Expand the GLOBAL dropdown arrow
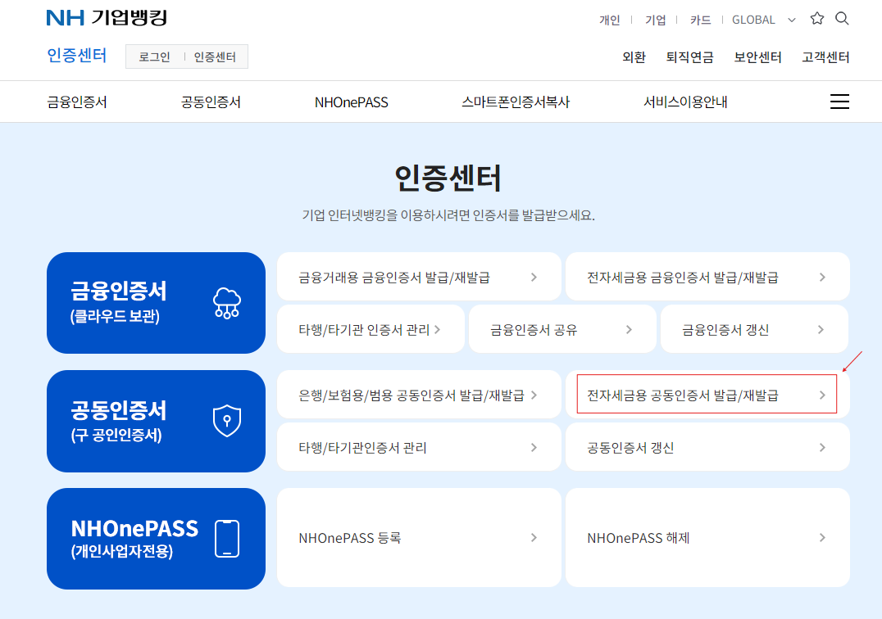 tap(792, 20)
